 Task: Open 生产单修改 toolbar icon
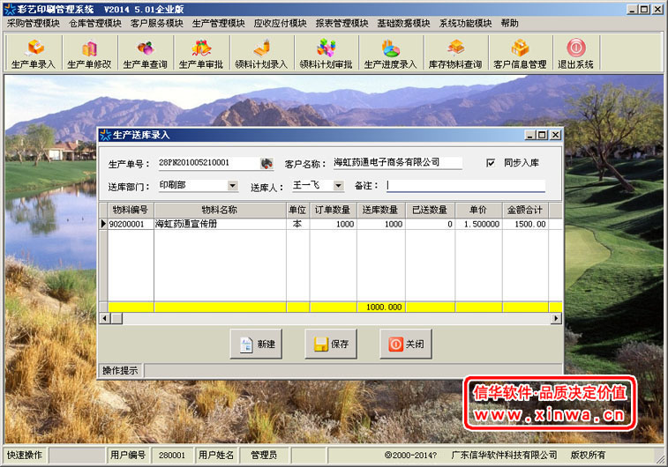point(89,53)
